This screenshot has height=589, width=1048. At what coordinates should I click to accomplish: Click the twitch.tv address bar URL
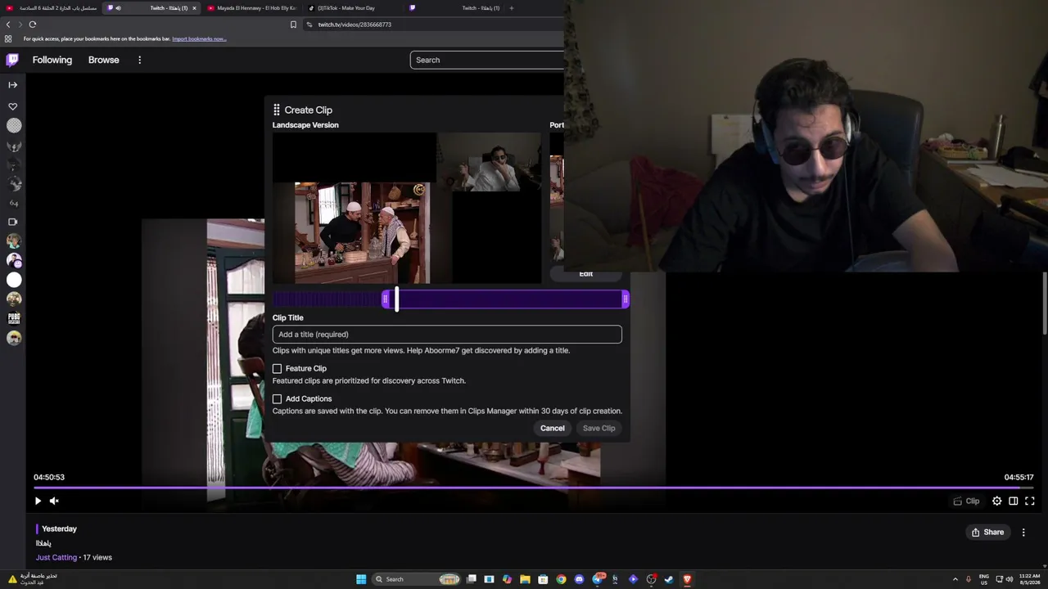pyautogui.click(x=355, y=25)
